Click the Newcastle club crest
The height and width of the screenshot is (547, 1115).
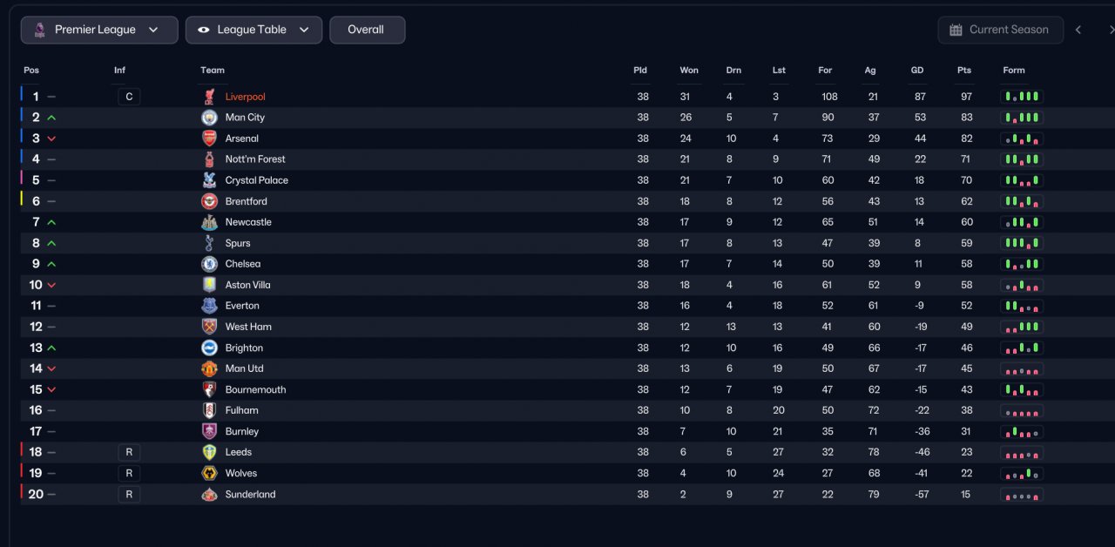click(x=209, y=222)
